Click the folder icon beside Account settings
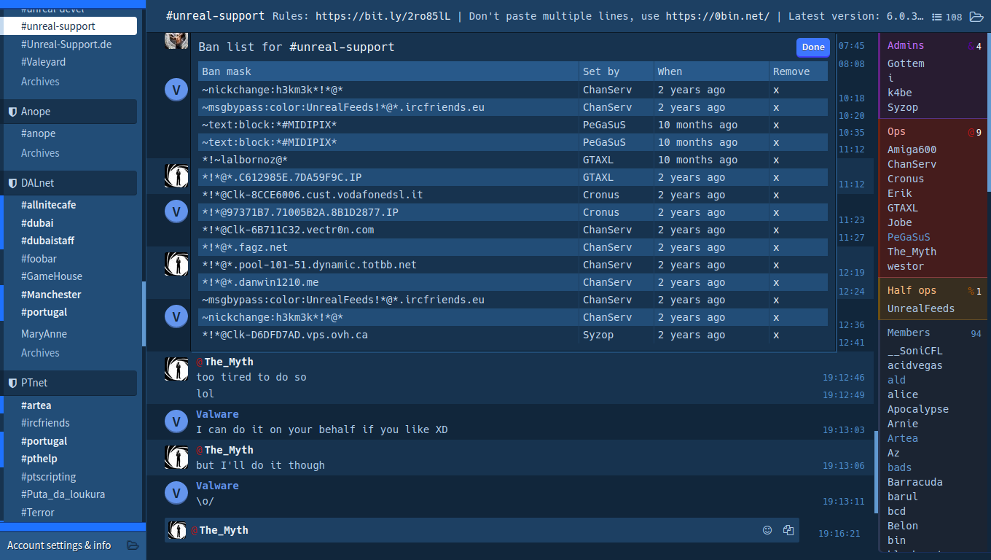This screenshot has width=991, height=560. [x=133, y=545]
